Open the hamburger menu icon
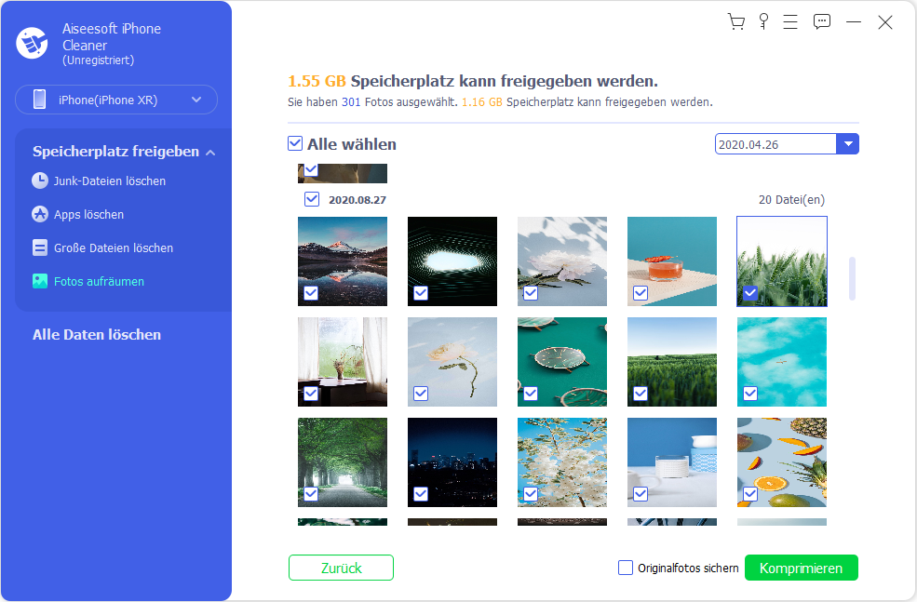 tap(790, 21)
